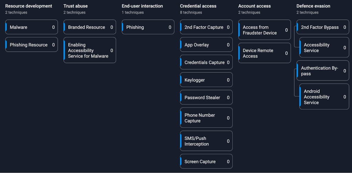352x173 pixels.
Task: Expand the 2nd Factor Bypass technique
Action: (323, 27)
